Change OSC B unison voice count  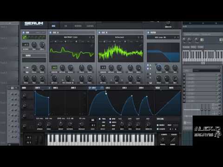103,68
